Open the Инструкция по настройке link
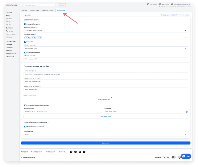 tap(174, 15)
